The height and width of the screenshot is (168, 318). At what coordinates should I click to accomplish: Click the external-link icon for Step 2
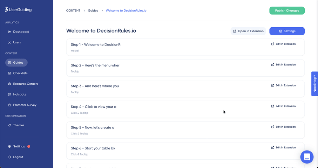coord(272,64)
